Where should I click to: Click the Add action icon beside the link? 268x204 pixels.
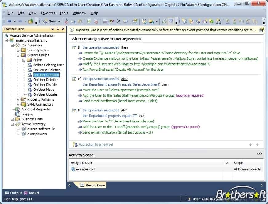[75, 145]
